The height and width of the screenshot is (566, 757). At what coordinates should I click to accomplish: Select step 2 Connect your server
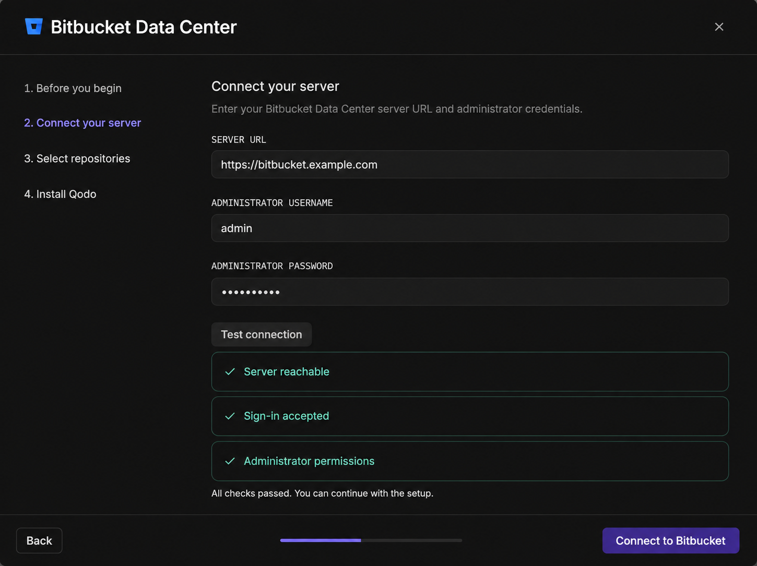pos(82,123)
